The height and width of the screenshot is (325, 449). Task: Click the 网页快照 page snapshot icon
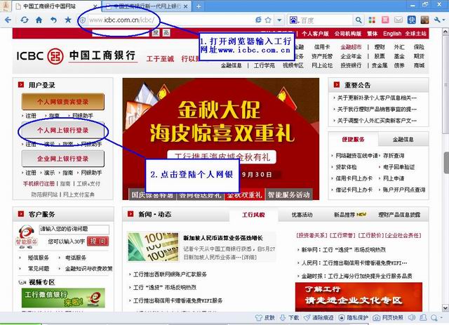point(384,318)
